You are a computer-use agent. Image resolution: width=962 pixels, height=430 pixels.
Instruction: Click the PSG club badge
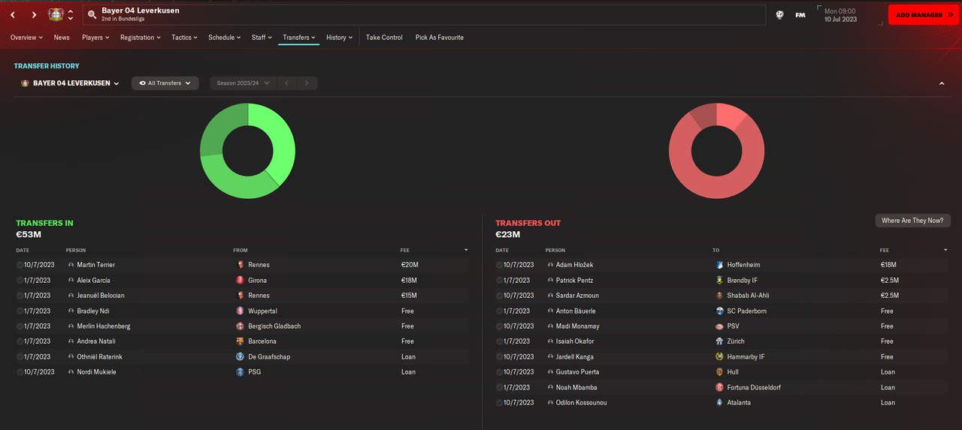point(240,372)
